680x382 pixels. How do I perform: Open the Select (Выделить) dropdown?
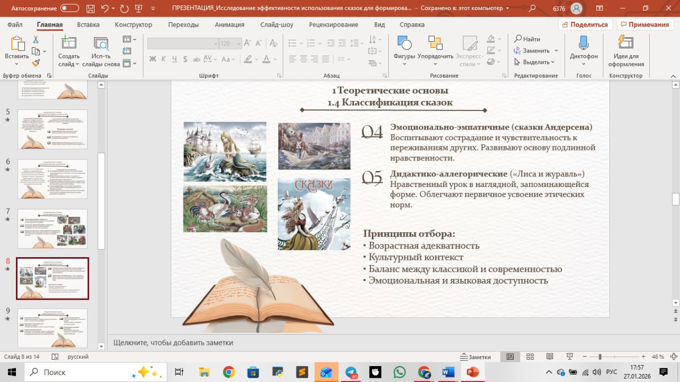[534, 62]
